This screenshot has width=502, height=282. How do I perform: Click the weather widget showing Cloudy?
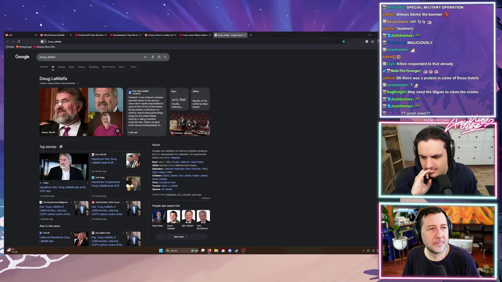(12, 251)
